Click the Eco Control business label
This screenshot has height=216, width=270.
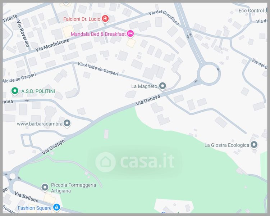251,11
